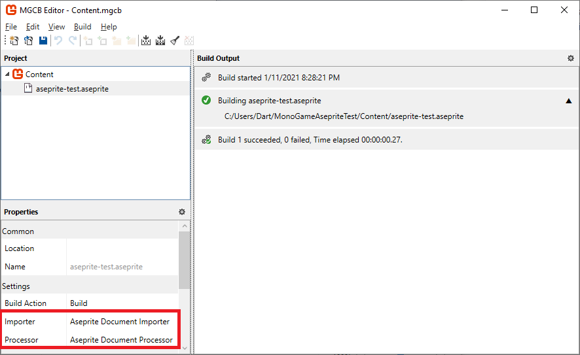
Task: Collapse the Content tree node
Action: click(x=7, y=75)
